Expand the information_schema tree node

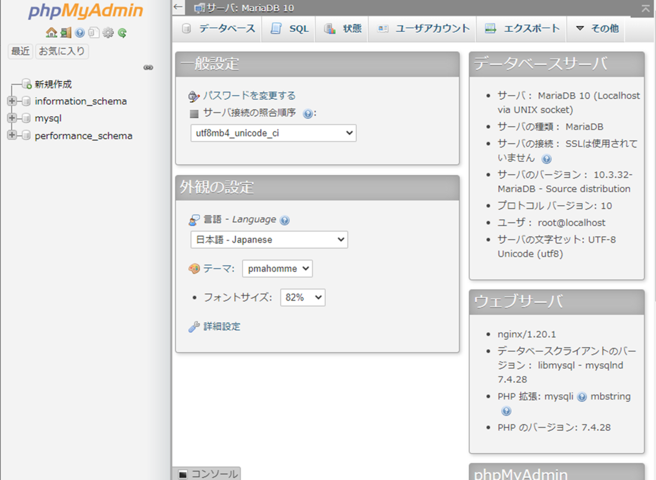point(12,102)
